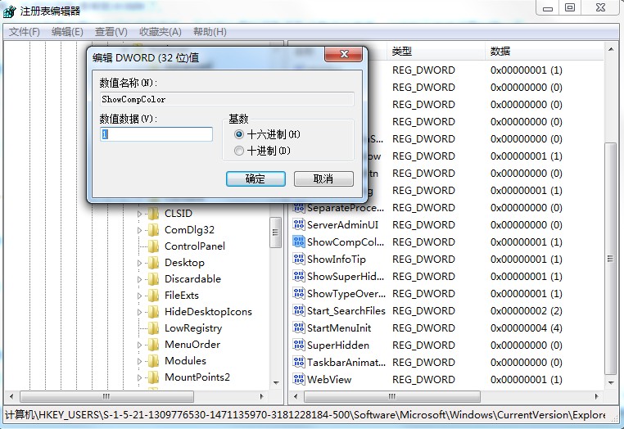Click the 数值数据 value input field
The image size is (624, 429).
click(156, 134)
